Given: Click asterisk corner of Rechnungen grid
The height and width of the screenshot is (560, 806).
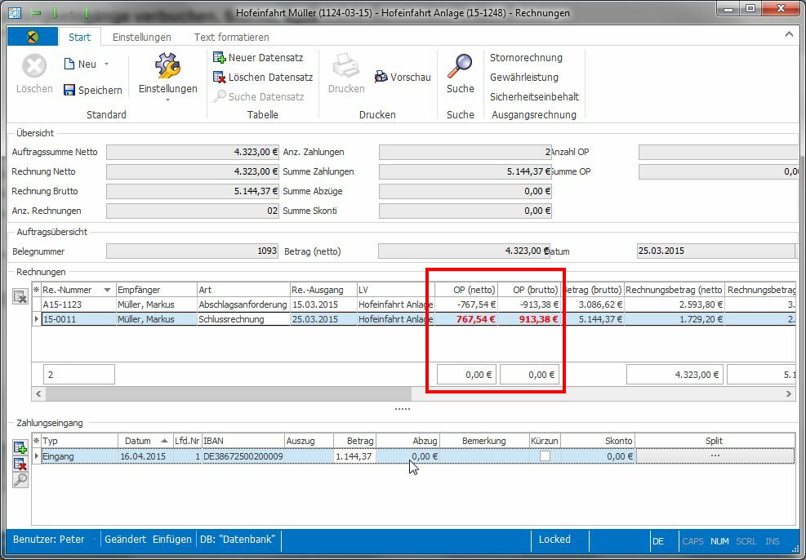Looking at the screenshot, I should click(36, 290).
